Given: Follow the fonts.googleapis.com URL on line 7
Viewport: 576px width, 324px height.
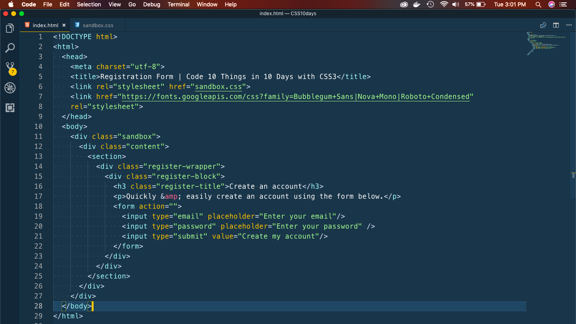Looking at the screenshot, I should 296,97.
